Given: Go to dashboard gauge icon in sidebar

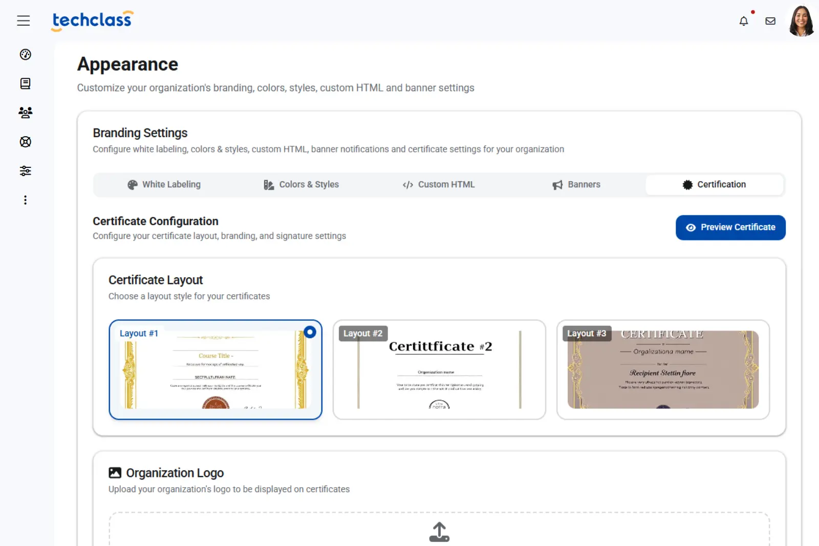Looking at the screenshot, I should [25, 54].
